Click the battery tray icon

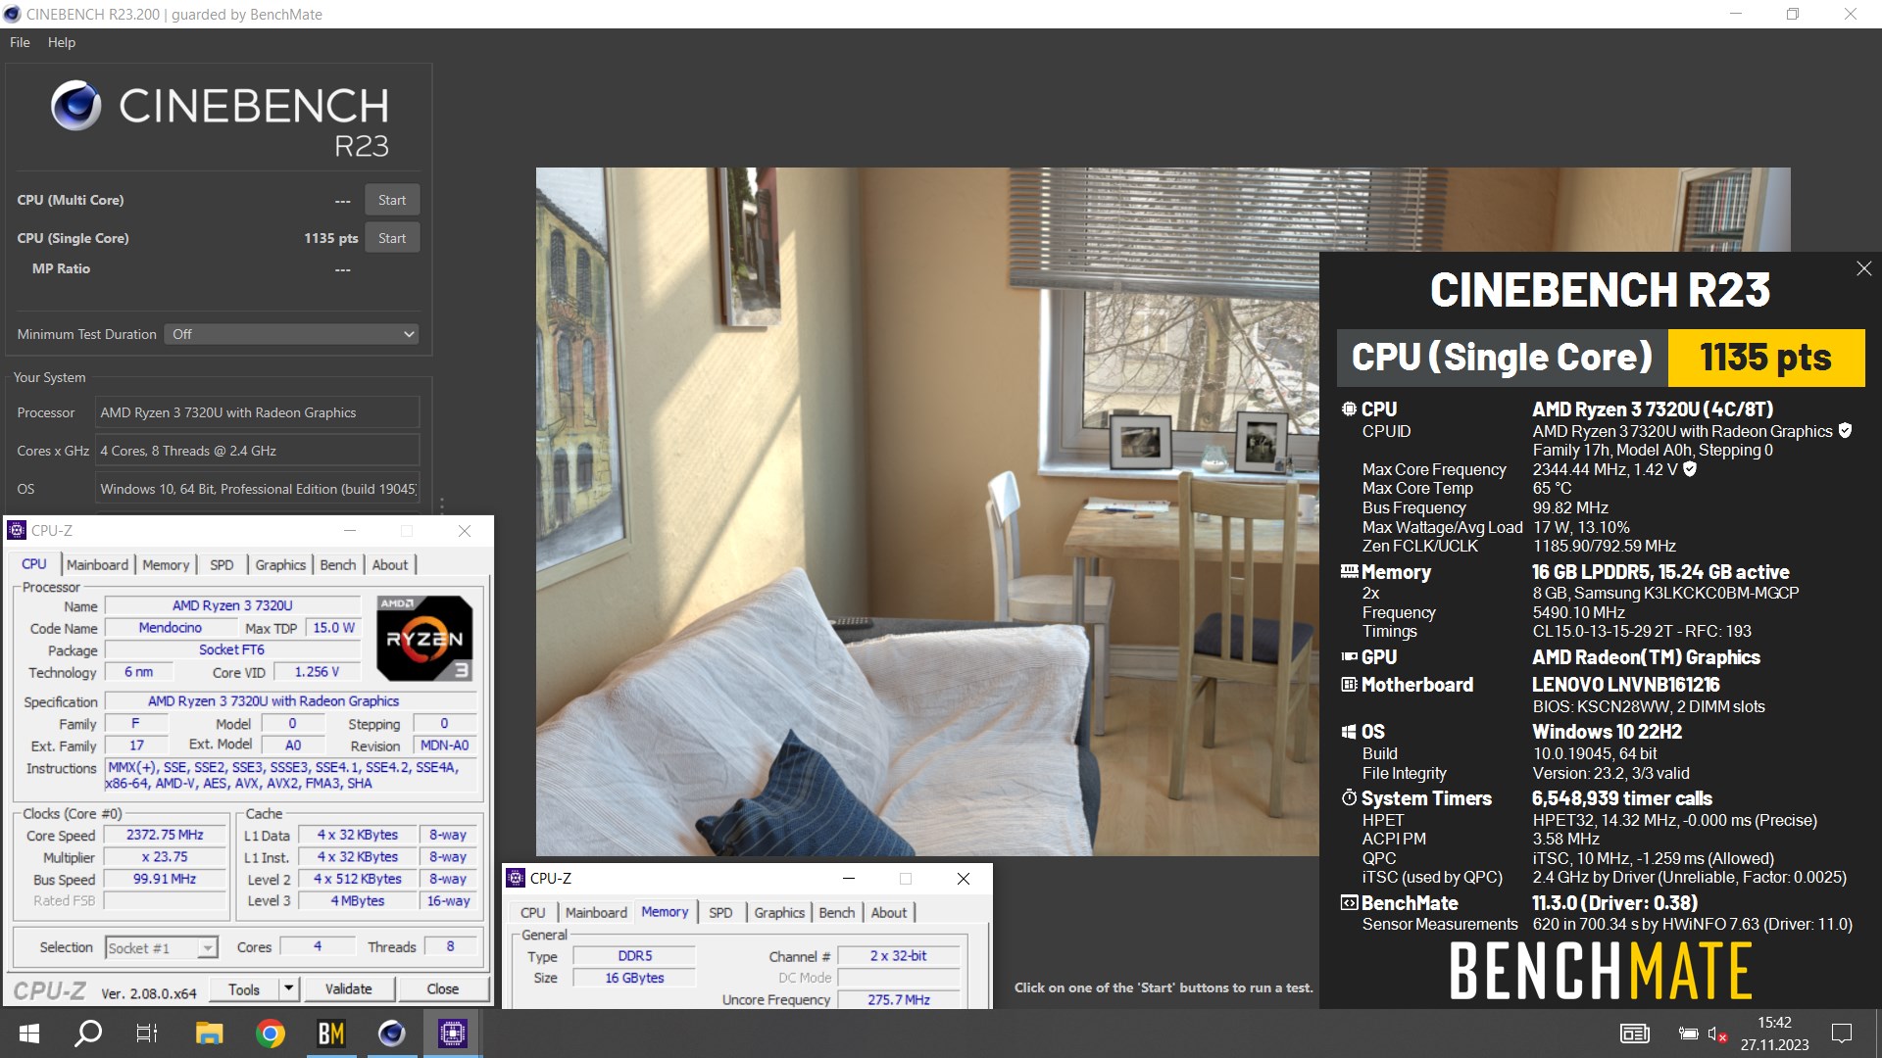coord(1688,1034)
